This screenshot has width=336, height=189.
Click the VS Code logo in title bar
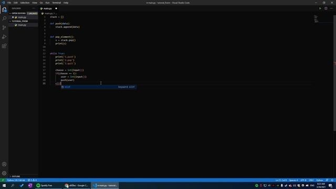3,3
